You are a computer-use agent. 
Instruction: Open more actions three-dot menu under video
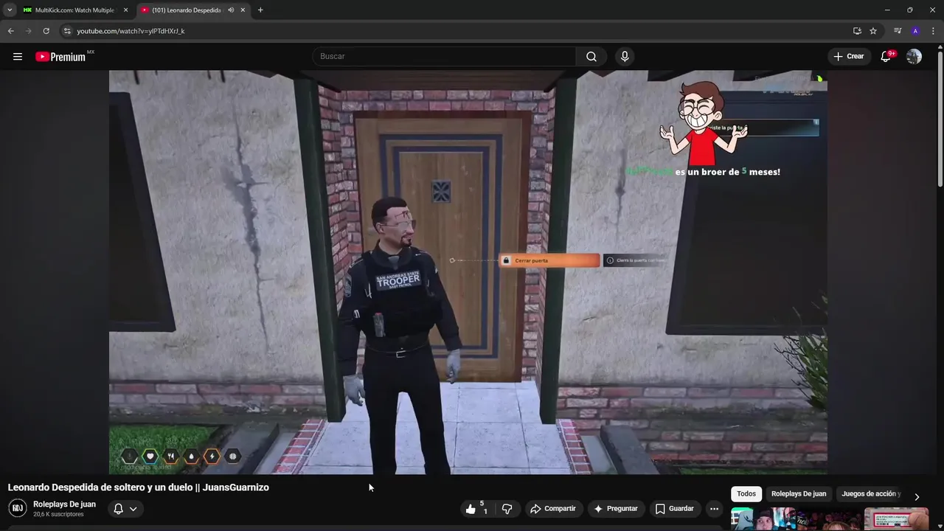point(714,509)
